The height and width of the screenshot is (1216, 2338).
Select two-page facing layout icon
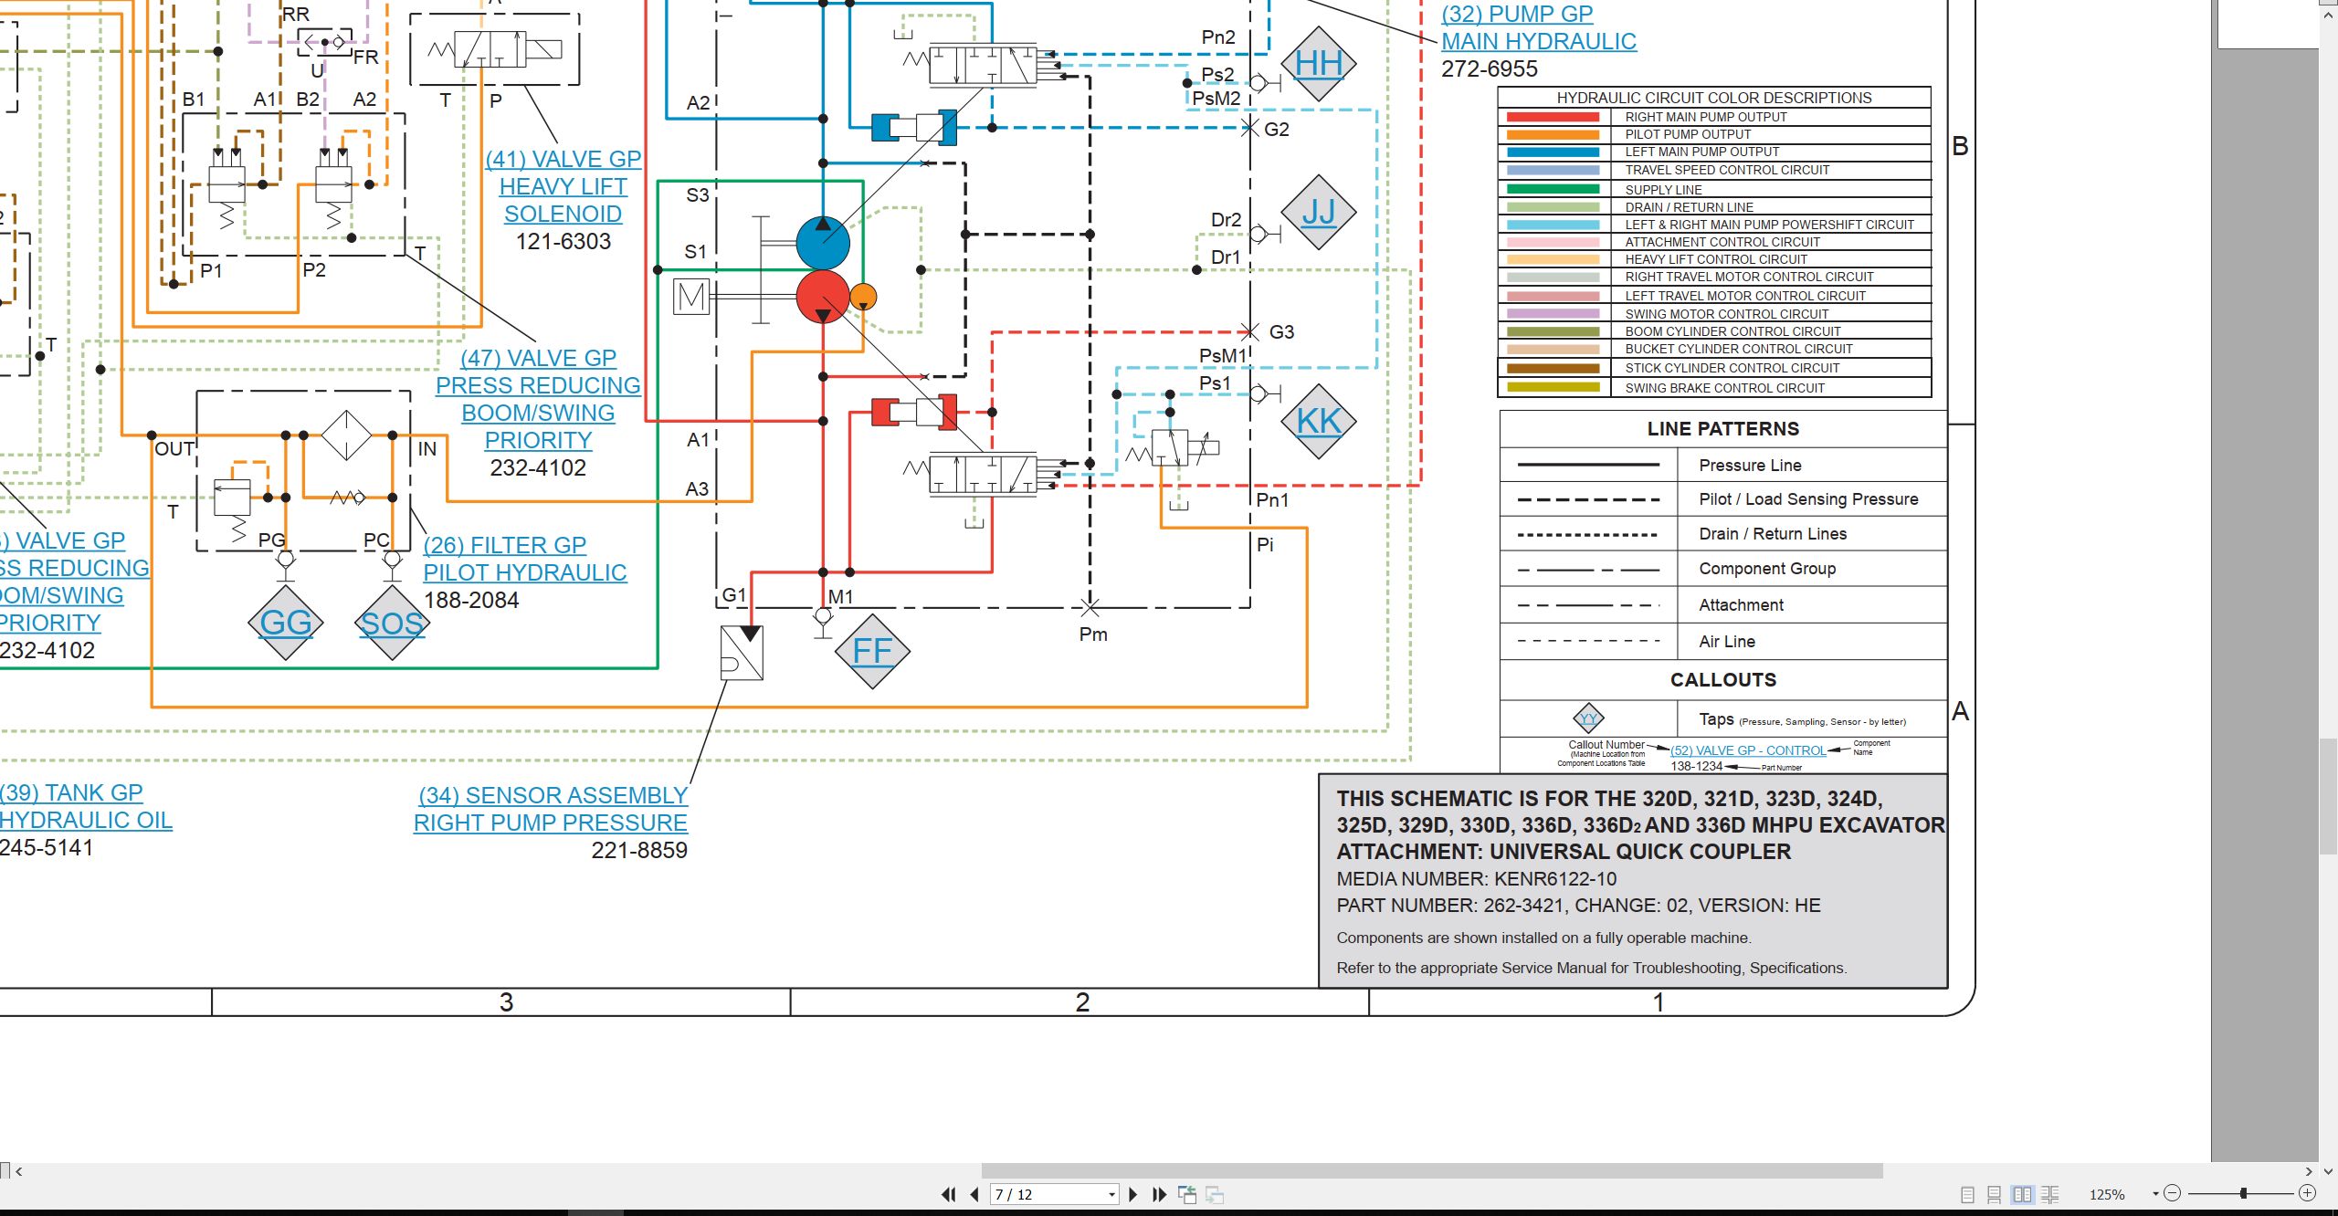(2022, 1194)
